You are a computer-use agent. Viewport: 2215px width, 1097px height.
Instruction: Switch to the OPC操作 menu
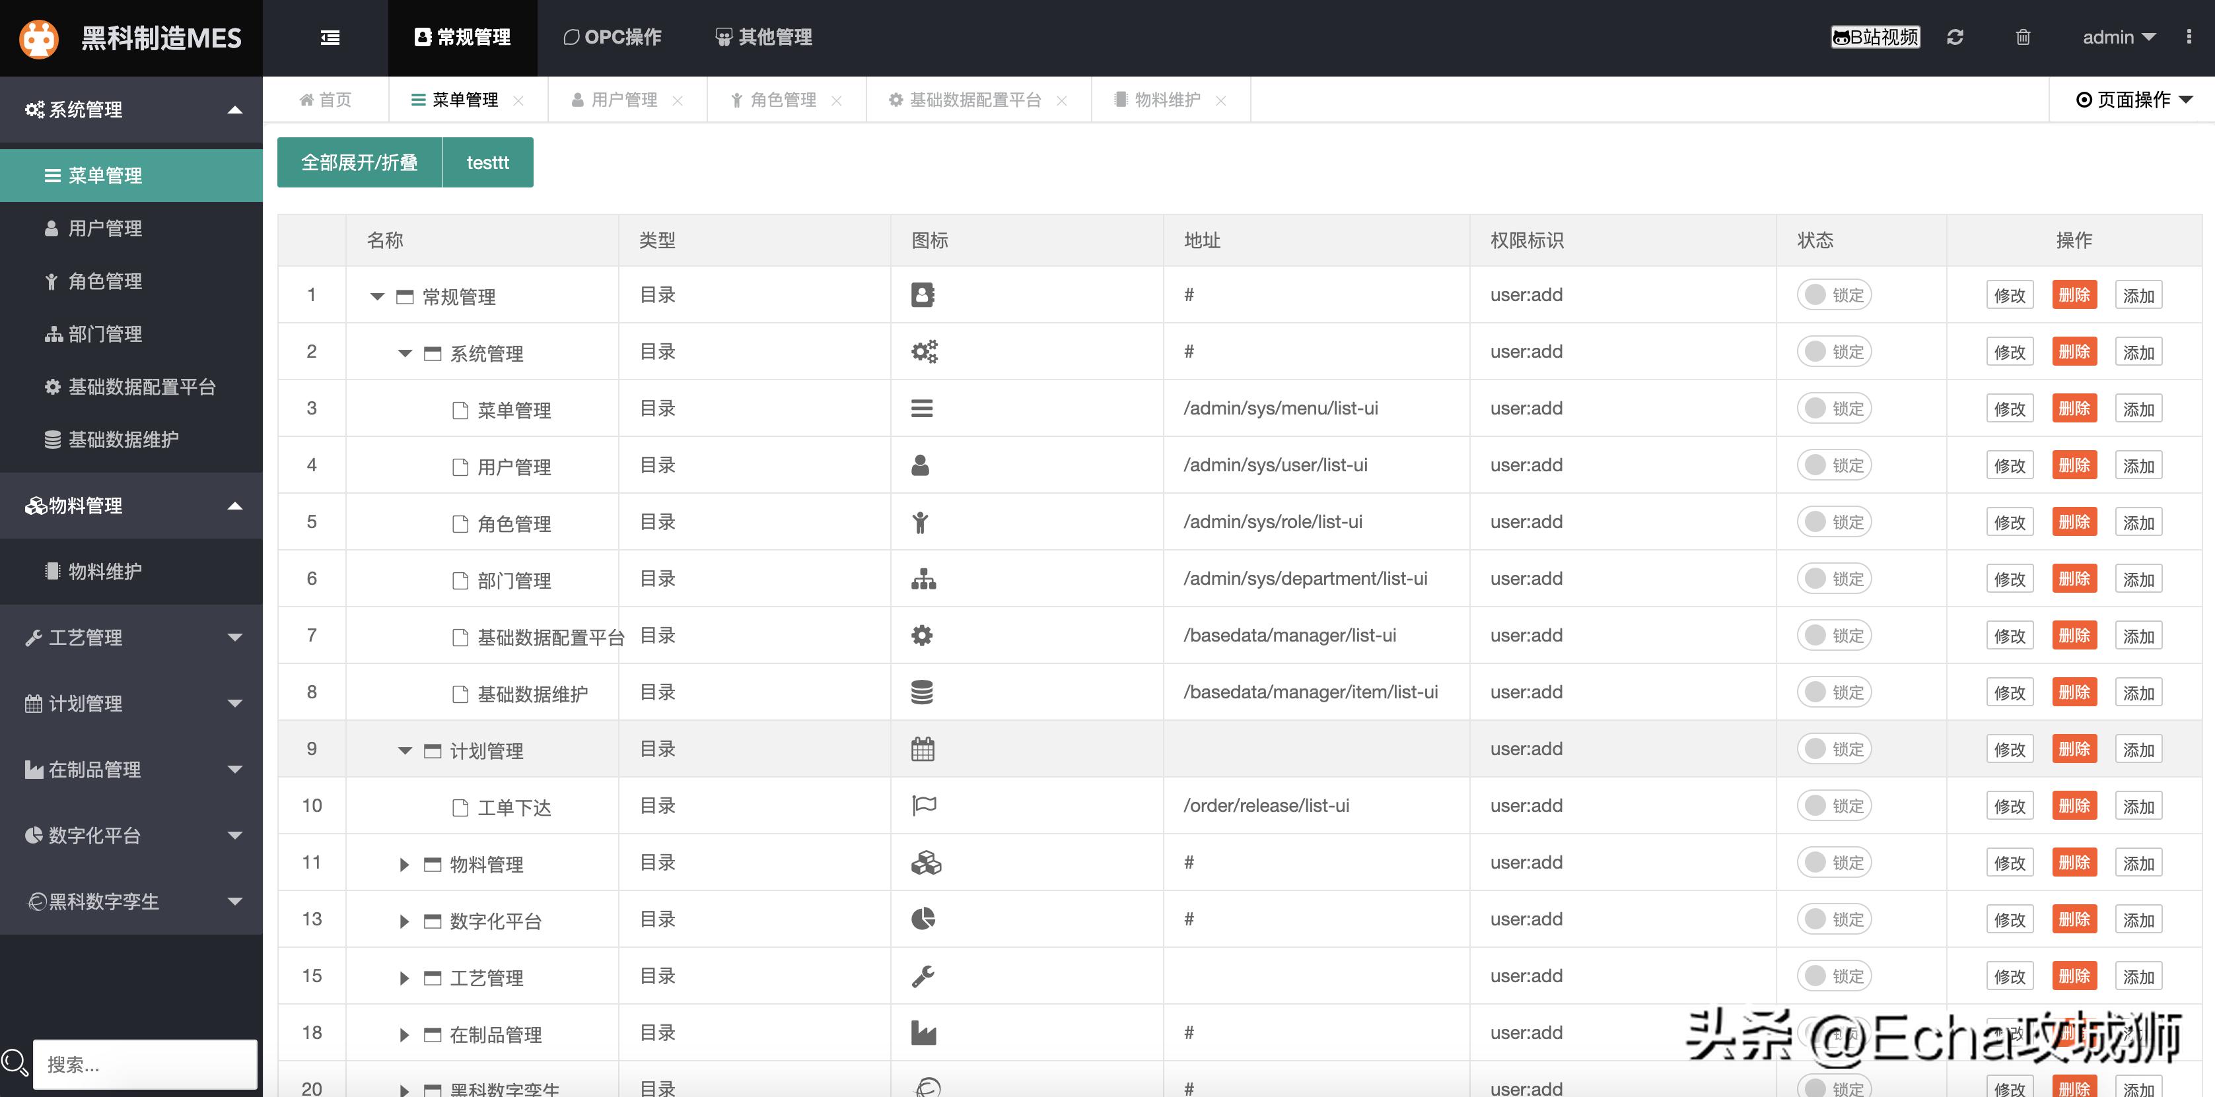[x=612, y=38]
